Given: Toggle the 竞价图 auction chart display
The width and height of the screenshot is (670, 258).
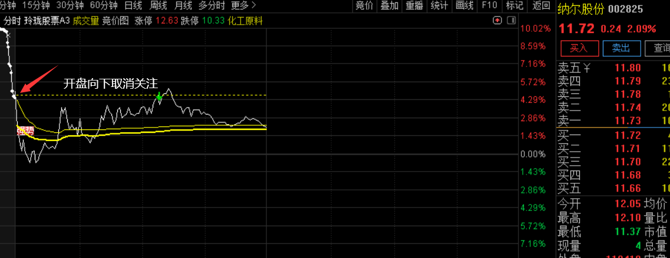Looking at the screenshot, I should click(x=115, y=21).
